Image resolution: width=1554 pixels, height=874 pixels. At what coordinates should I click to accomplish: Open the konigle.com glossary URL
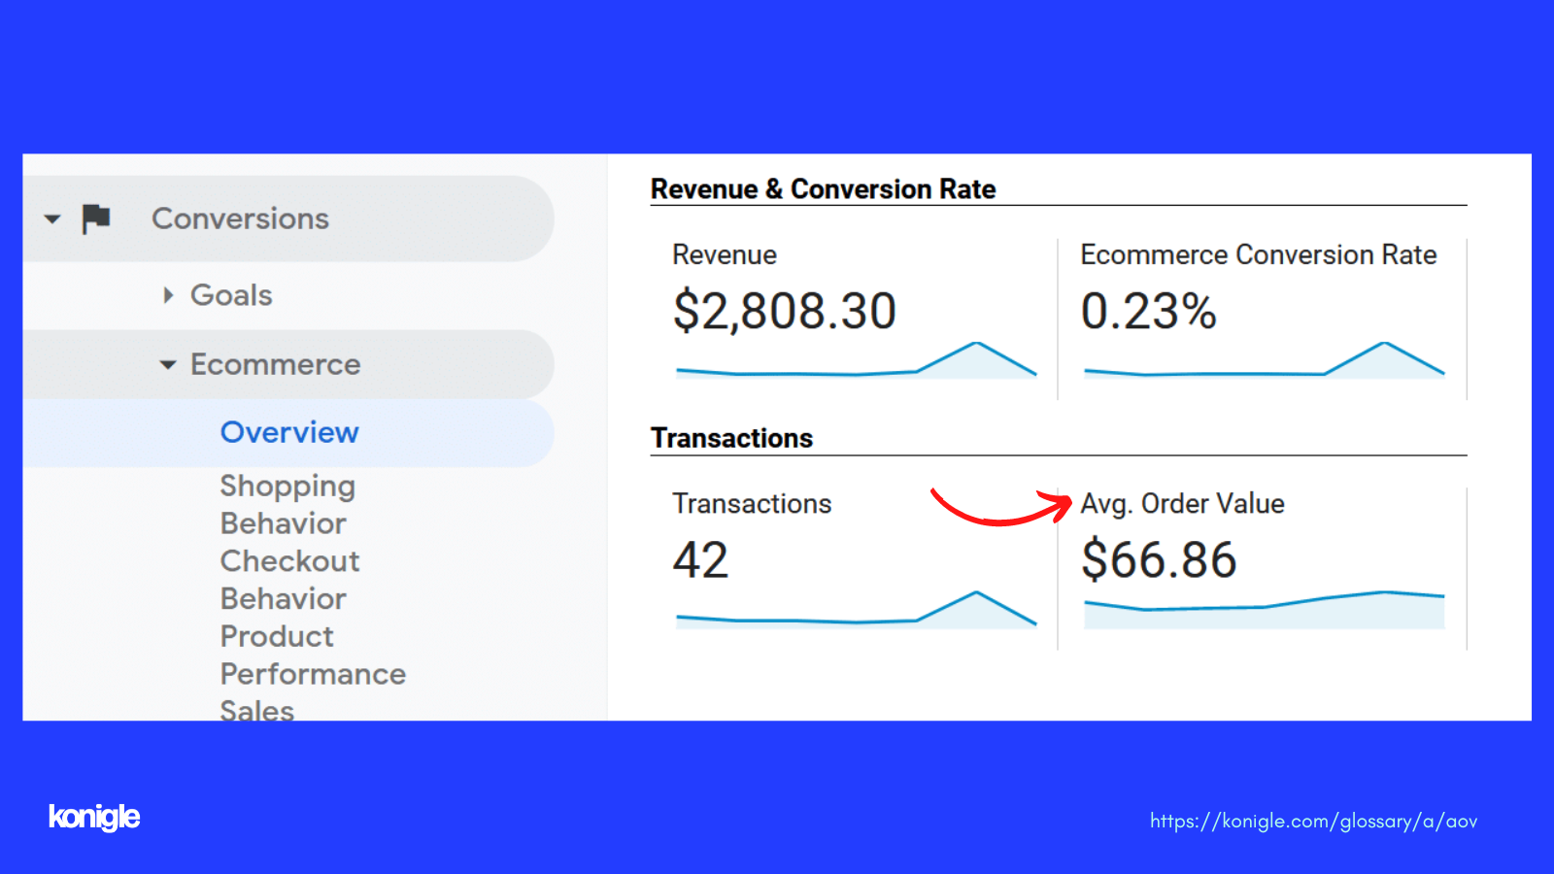pos(1313,822)
